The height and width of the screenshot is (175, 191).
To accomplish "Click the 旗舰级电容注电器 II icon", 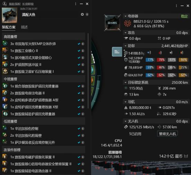I will tap(5, 93).
